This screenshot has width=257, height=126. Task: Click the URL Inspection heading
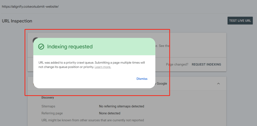coord(17,21)
